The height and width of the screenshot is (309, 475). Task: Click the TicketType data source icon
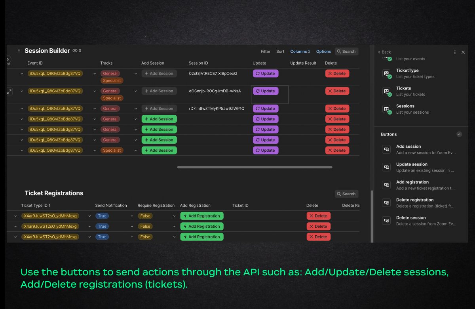point(386,74)
